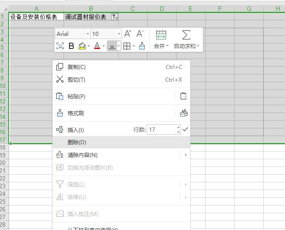Click the merge cells icon above 合并
The width and height of the screenshot is (285, 230).
161,35
